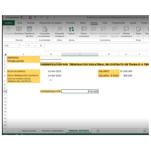Click the Select All corner triangle
151x151 pixels.
click(x=5, y=54)
